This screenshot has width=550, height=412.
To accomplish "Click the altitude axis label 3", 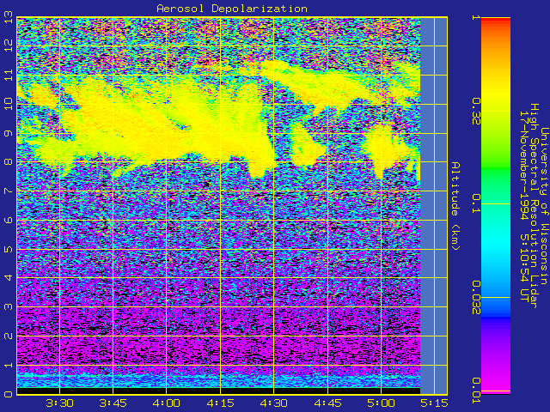I will (x=8, y=307).
